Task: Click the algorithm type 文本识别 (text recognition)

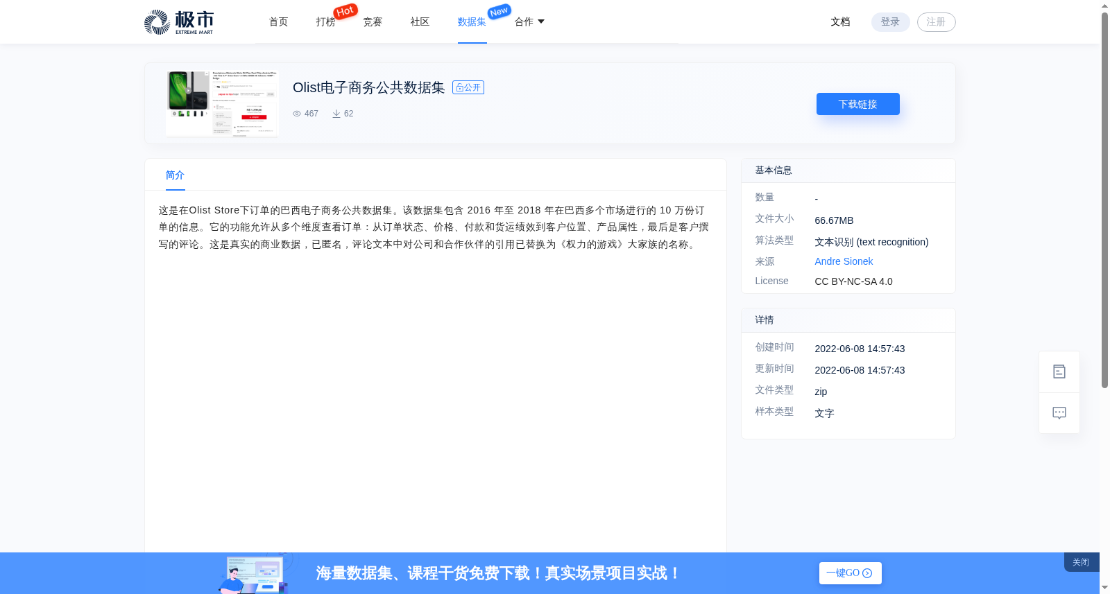Action: click(871, 242)
